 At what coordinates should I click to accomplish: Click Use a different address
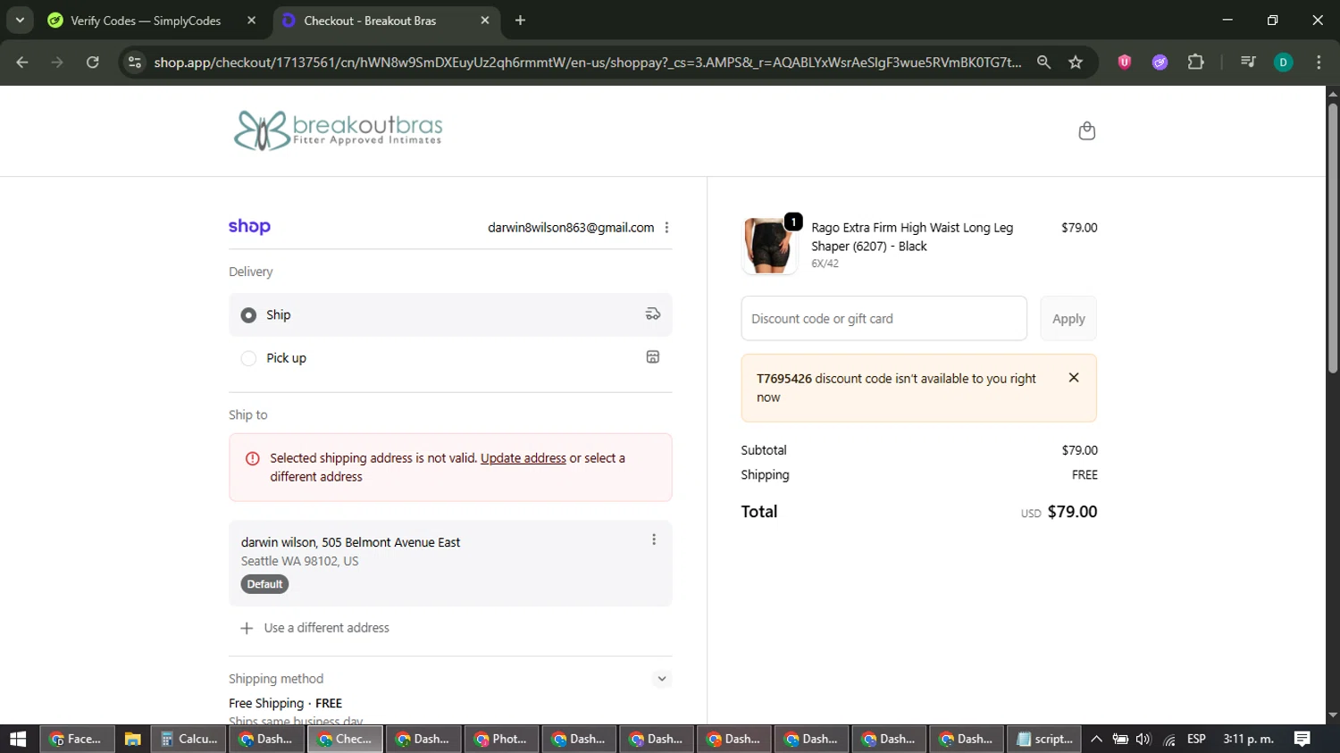point(327,628)
